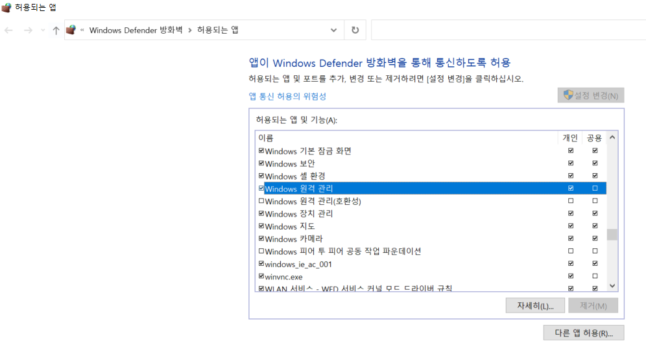Viewport: 646px width, 356px height.
Task: Toggle windows_ie_ac_001 공용 checkbox
Action: [x=595, y=263]
